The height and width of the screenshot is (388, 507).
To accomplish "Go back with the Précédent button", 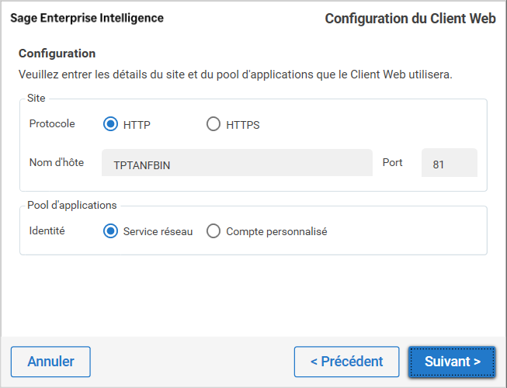I will [x=346, y=362].
